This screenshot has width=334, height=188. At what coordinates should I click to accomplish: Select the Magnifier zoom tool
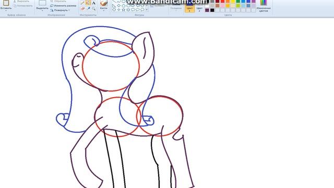[94, 9]
